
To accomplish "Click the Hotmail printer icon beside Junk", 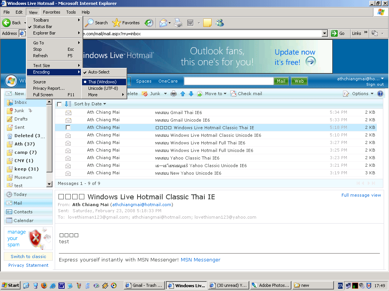I will click(174, 94).
